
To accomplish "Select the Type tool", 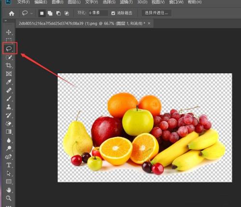I will [9, 165].
